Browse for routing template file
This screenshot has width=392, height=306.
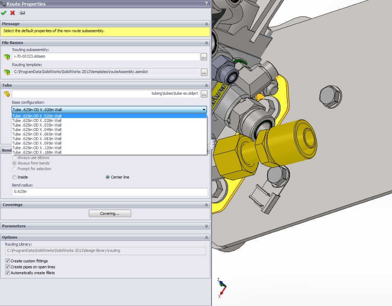click(204, 73)
